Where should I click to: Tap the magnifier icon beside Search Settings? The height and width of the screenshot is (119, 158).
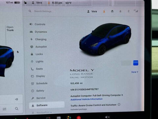tap(30, 11)
